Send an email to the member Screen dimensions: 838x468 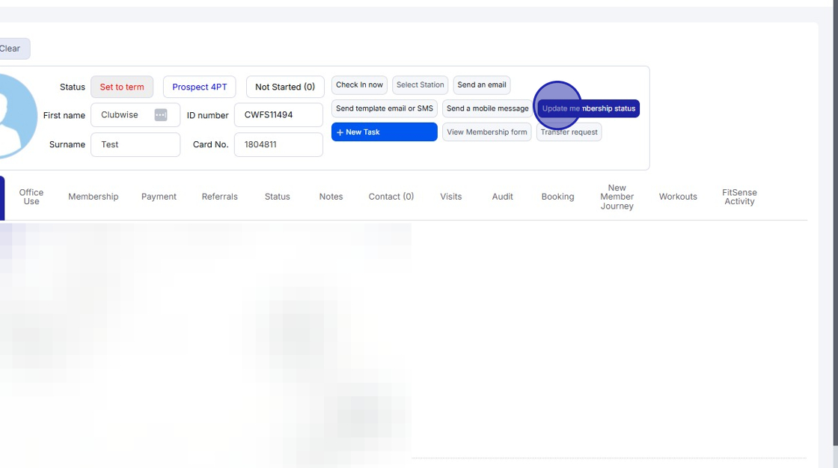pos(481,84)
